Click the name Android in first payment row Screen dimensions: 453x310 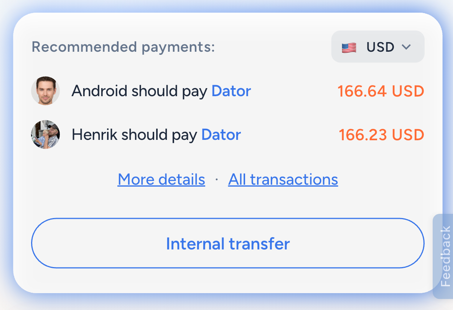(x=99, y=91)
